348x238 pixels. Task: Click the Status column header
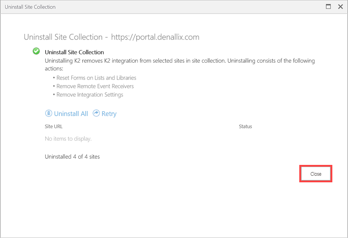[245, 127]
